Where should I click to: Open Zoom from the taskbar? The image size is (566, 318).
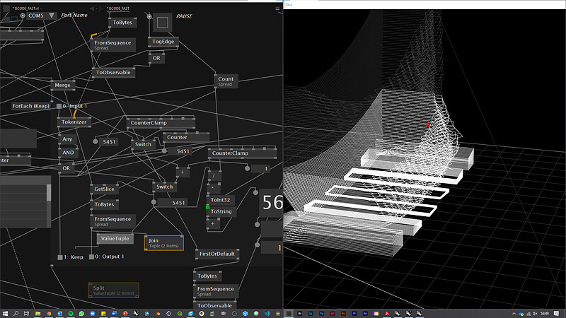[93, 314]
